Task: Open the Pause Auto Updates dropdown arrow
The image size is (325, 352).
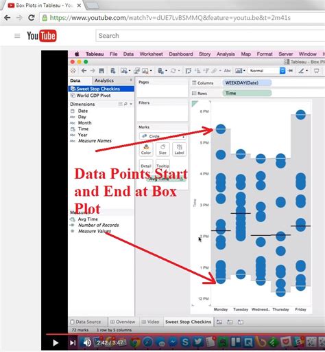Action: pyautogui.click(x=166, y=71)
